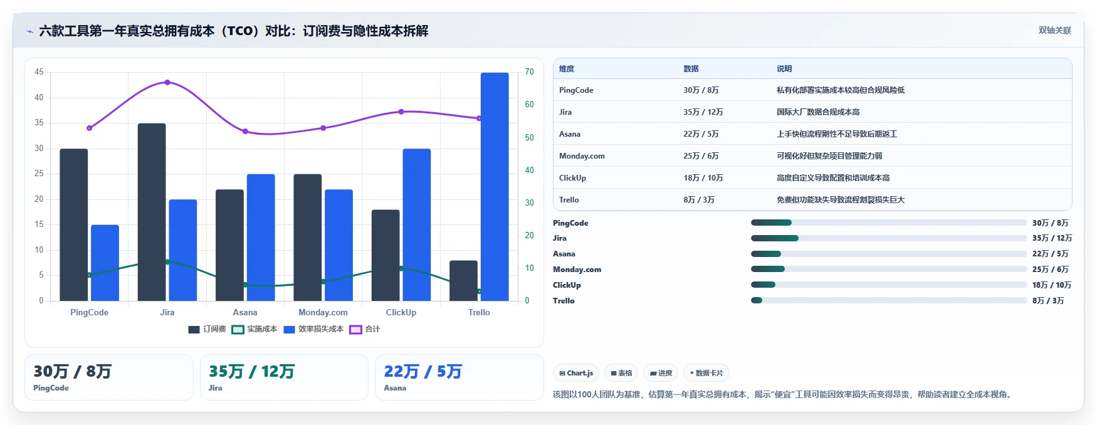1097x425 pixels.
Task: Click the PingCode progress bar
Action: [889, 223]
